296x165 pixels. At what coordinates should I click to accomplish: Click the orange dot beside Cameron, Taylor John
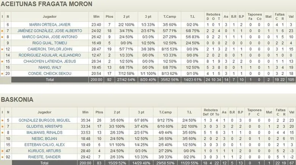2,49
